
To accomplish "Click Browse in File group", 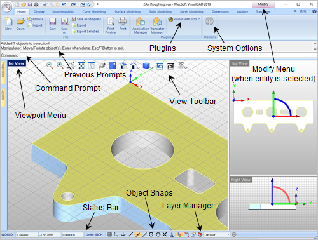I will pyautogui.click(x=36, y=19).
